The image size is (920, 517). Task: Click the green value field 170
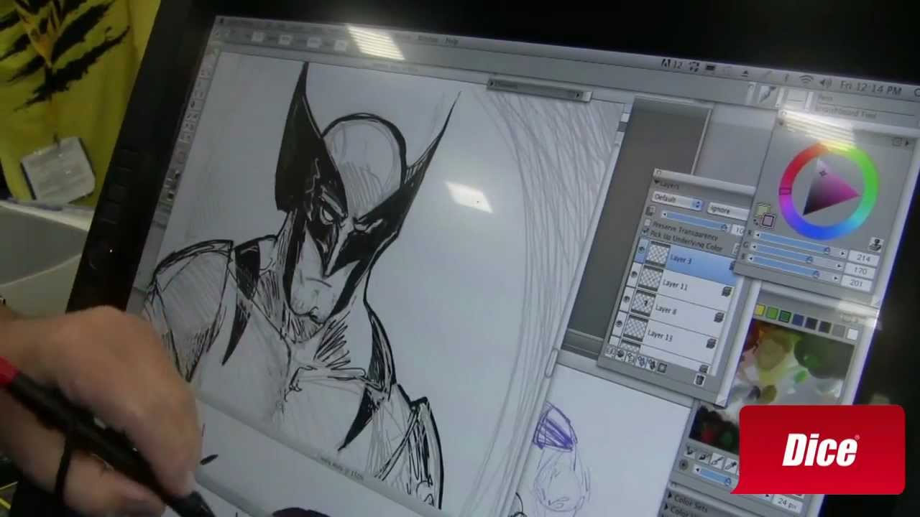pyautogui.click(x=860, y=271)
